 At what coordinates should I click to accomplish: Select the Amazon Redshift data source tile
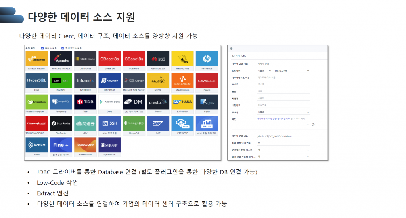click(36, 59)
